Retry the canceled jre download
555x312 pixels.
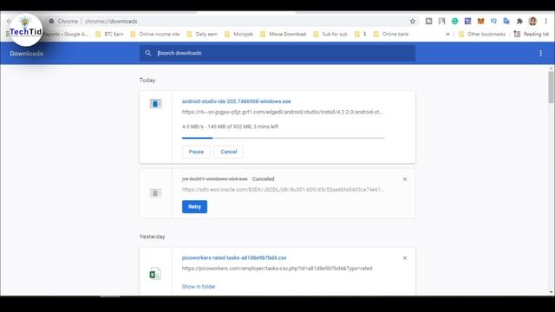tap(194, 206)
